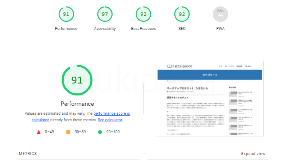Image resolution: width=286 pixels, height=161 pixels.
Task: Click the red triangle 0–49 legend icon
Action: click(39, 132)
